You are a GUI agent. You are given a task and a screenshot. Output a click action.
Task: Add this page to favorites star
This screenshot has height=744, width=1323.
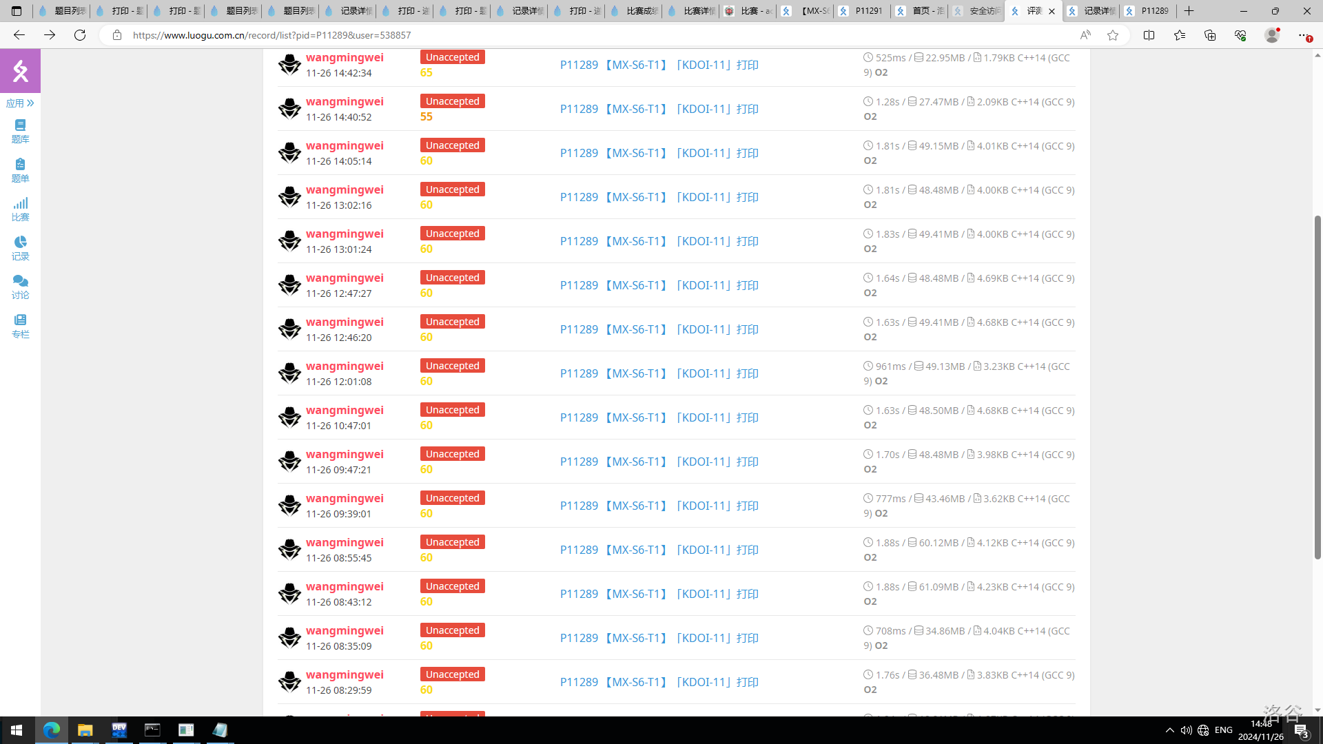(x=1113, y=35)
